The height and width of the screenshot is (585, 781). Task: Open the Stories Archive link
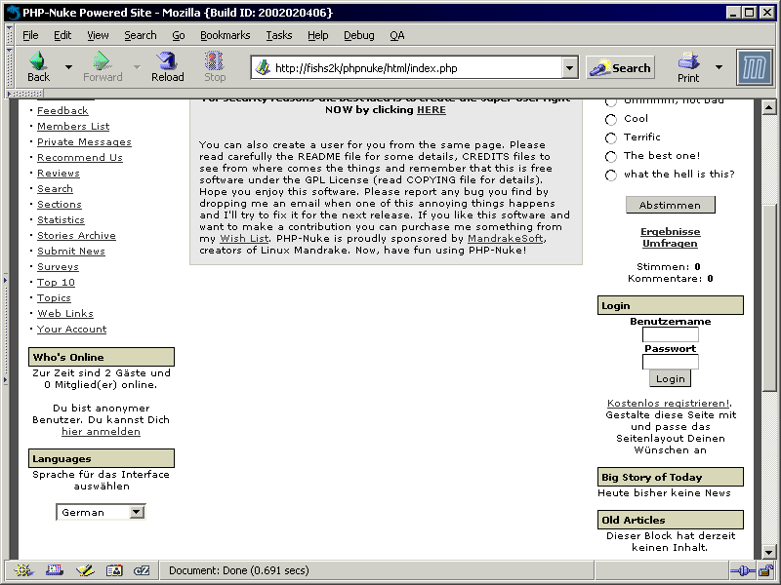pyautogui.click(x=76, y=235)
